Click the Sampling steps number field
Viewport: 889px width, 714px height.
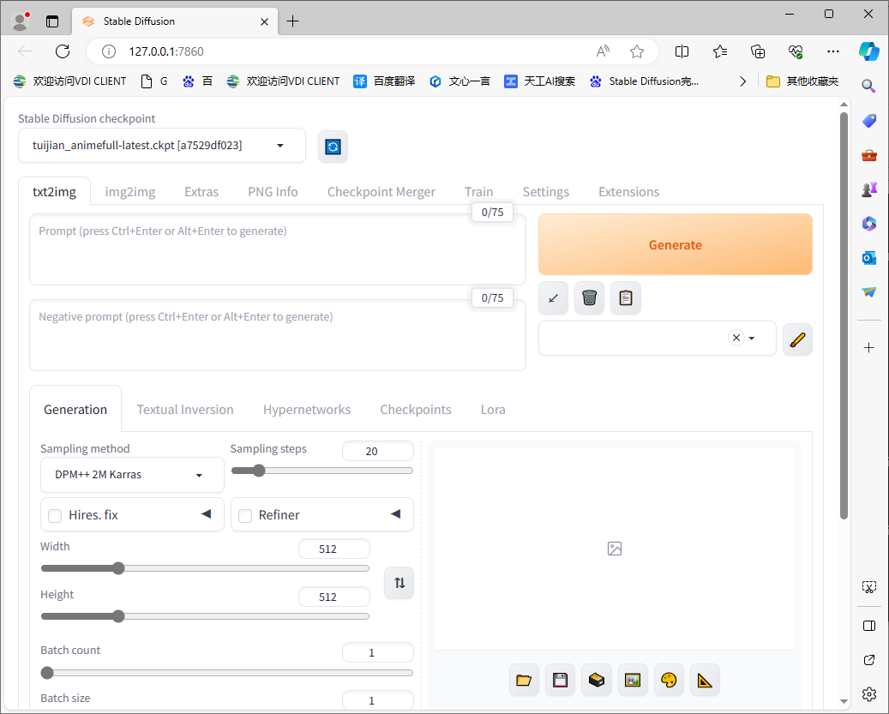click(377, 452)
